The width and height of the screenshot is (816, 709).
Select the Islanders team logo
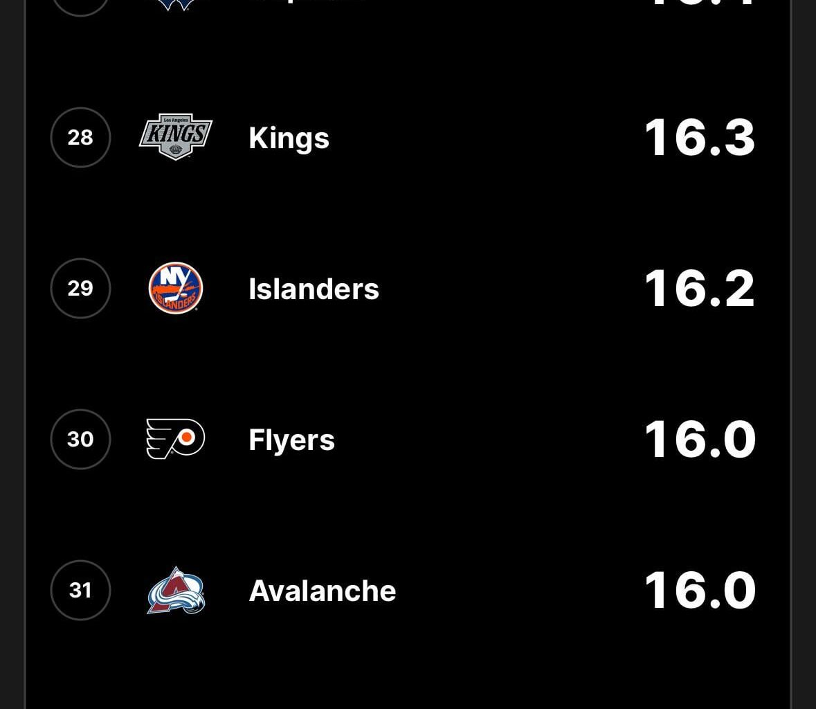click(x=176, y=287)
